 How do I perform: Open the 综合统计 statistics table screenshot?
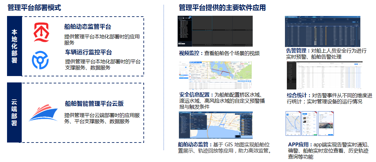[325, 76]
